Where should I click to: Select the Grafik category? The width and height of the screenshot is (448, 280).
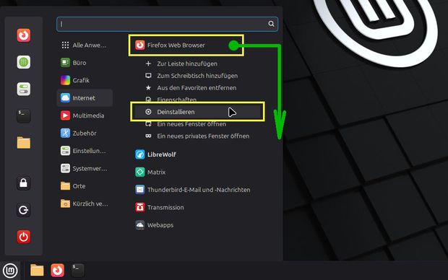point(85,80)
